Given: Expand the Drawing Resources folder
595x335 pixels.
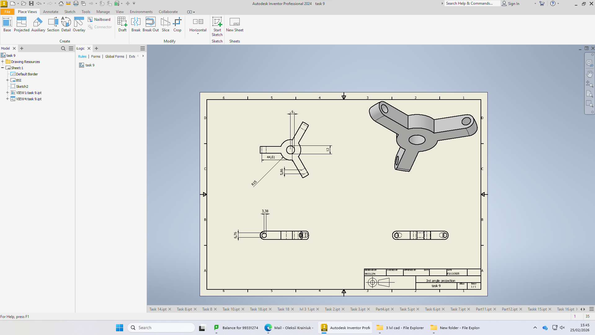Looking at the screenshot, I should click(2, 62).
